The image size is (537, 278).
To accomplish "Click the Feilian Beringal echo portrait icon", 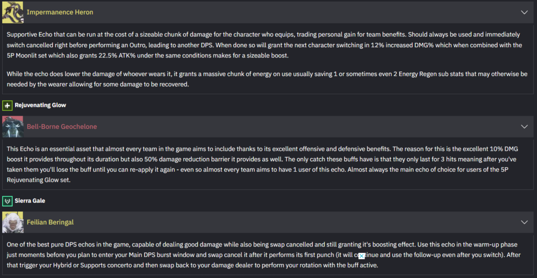I will click(13, 222).
